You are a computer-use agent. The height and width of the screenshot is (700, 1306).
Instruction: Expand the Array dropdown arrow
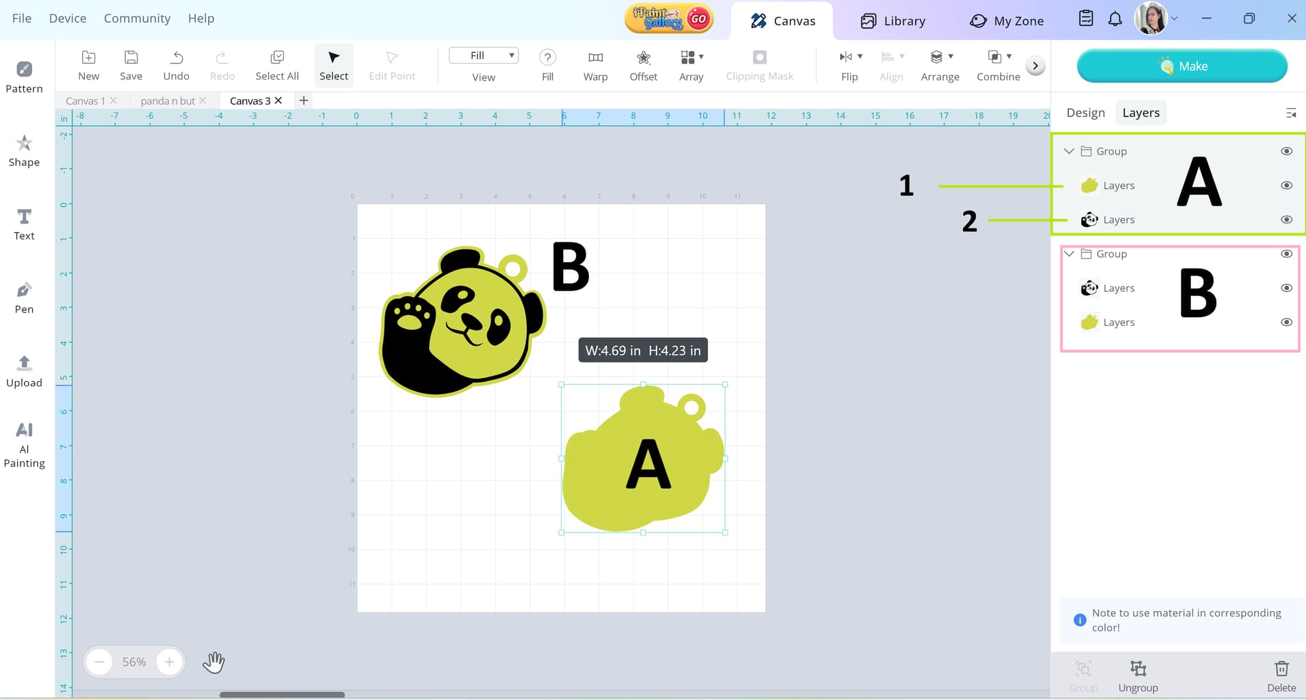701,56
